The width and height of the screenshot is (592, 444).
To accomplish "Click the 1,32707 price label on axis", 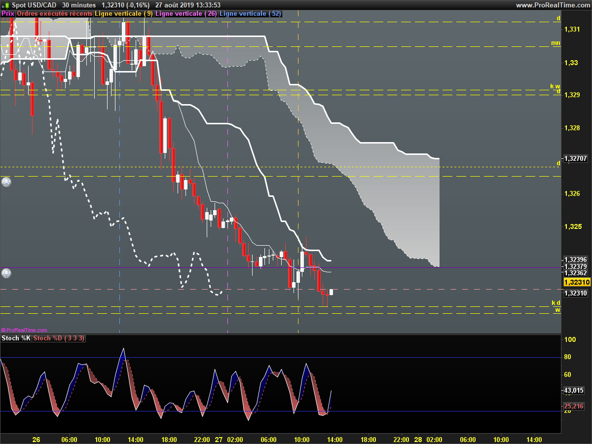I will pos(576,158).
